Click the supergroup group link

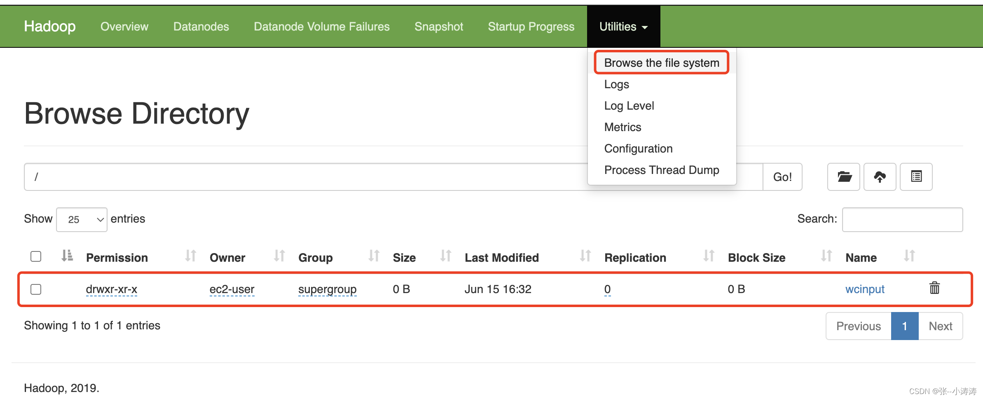pyautogui.click(x=327, y=289)
